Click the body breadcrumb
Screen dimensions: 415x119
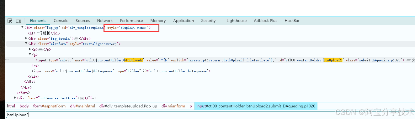(24, 106)
